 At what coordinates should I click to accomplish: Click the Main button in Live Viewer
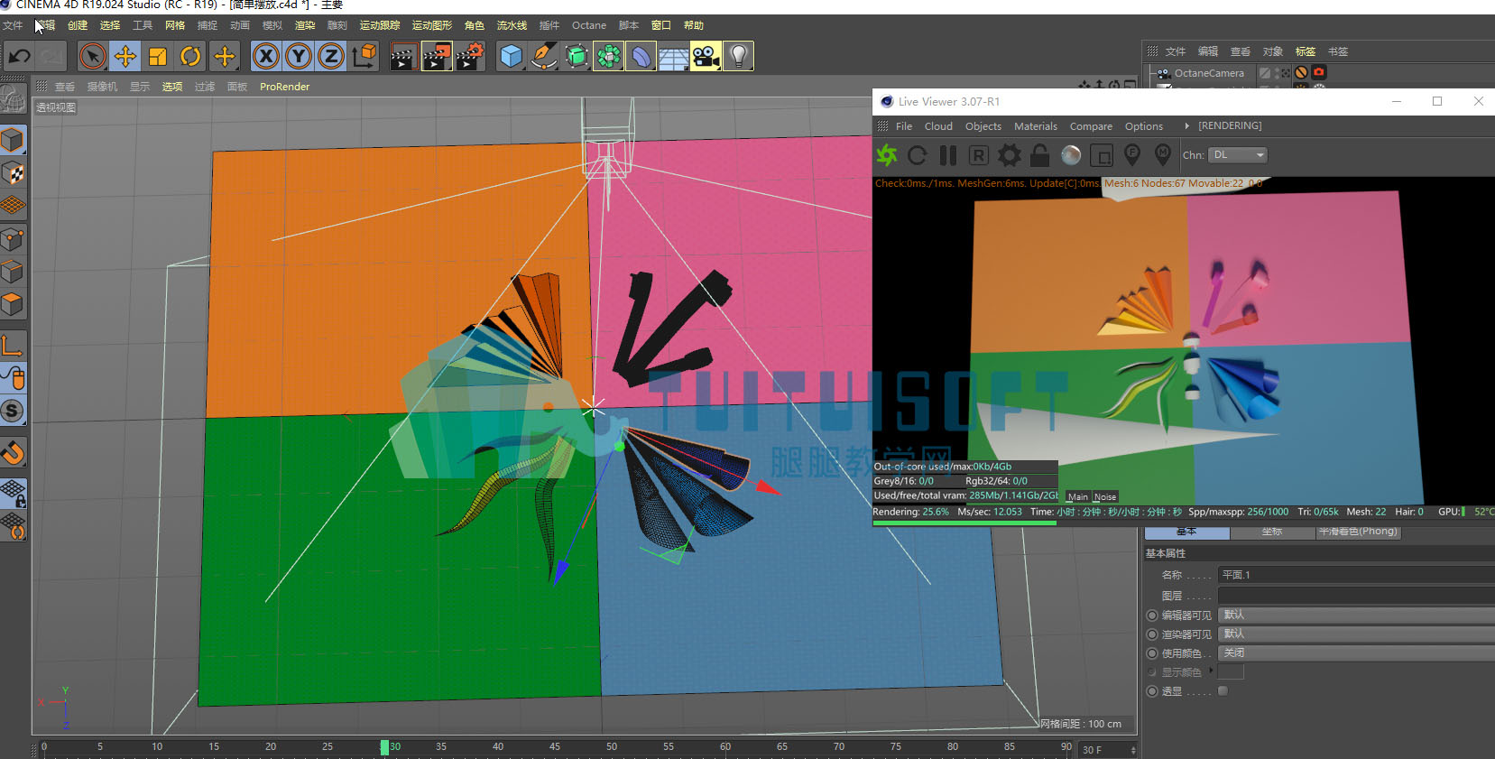[x=1078, y=496]
